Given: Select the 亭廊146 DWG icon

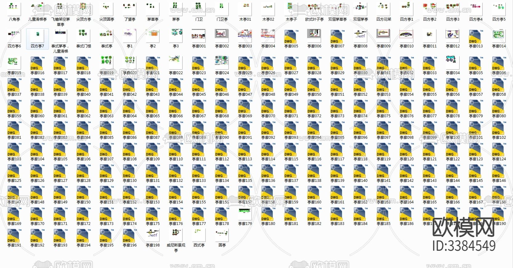Looking at the screenshot, I should point(499,171).
